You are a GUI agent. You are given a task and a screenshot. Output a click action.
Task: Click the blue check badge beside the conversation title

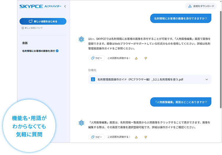(57, 51)
